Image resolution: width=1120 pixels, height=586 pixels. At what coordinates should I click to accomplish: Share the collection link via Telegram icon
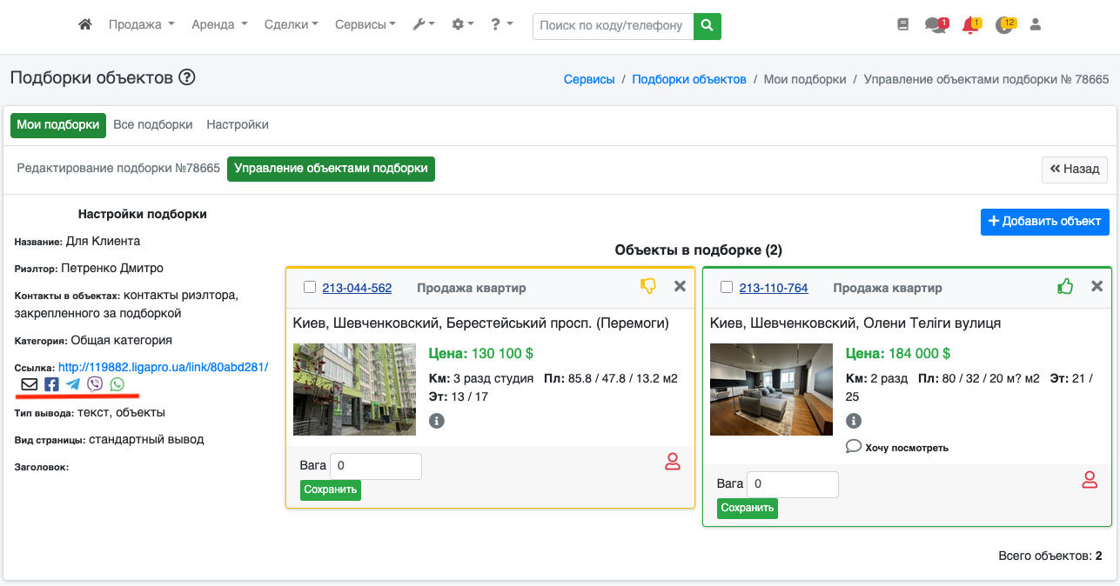[x=73, y=384]
